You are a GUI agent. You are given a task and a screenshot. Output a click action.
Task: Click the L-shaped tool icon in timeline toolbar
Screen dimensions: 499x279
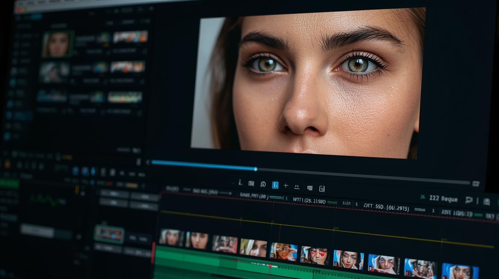click(x=240, y=183)
